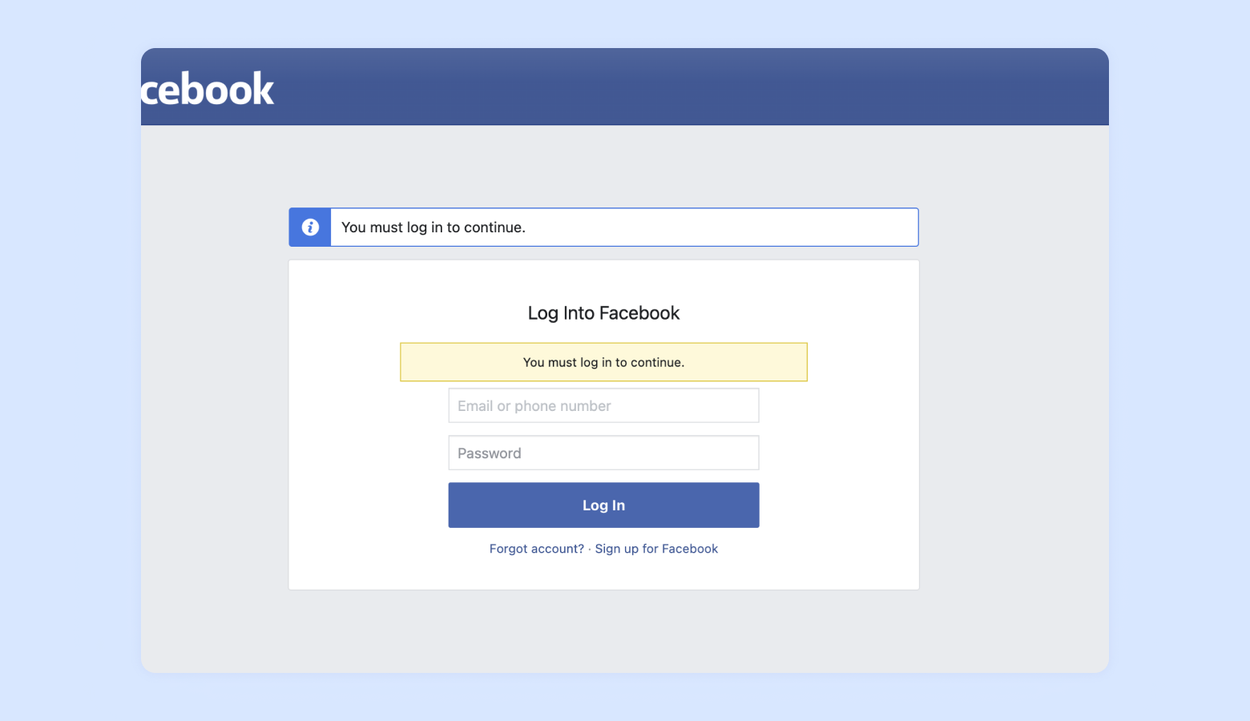Click the top banner message text
Viewport: 1250px width, 721px height.
point(433,228)
